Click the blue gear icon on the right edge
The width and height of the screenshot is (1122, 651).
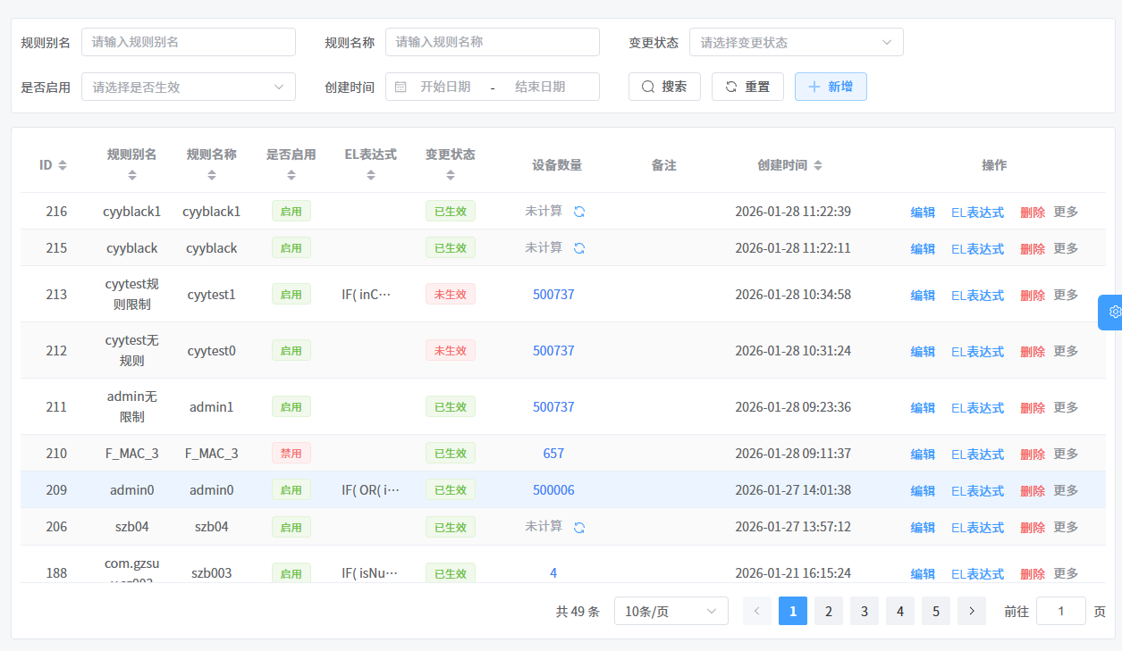click(1114, 312)
